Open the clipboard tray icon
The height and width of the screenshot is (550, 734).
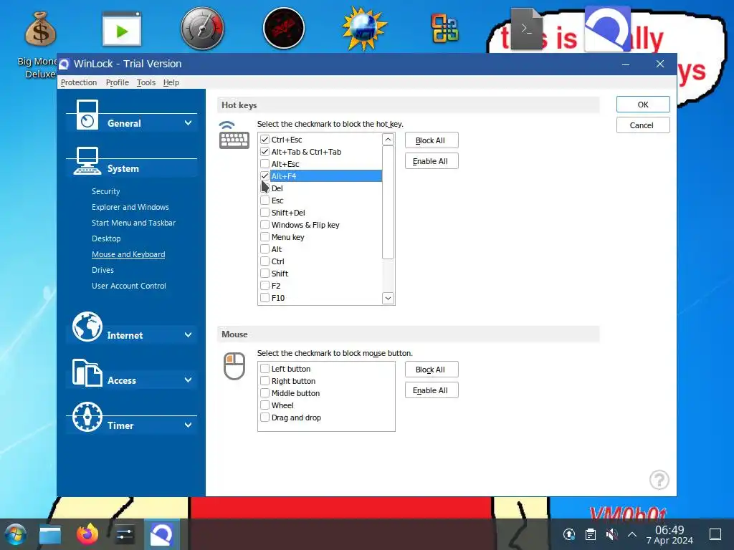(x=591, y=534)
